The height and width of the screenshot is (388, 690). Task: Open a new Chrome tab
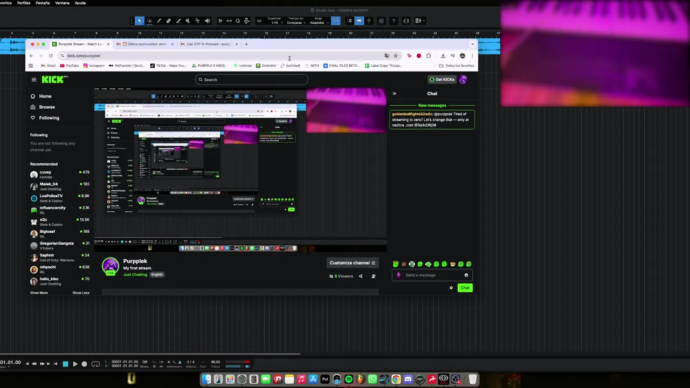click(x=246, y=44)
